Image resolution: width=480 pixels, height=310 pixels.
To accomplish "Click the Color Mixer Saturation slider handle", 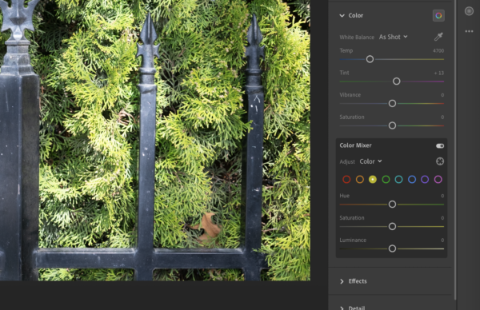I will pyautogui.click(x=392, y=227).
